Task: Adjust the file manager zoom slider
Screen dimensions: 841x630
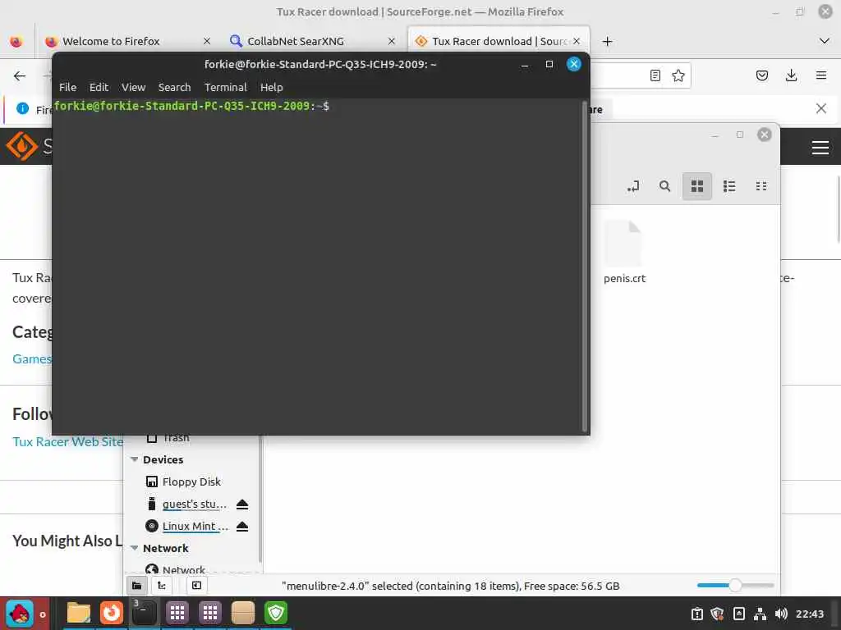Action: [x=735, y=586]
